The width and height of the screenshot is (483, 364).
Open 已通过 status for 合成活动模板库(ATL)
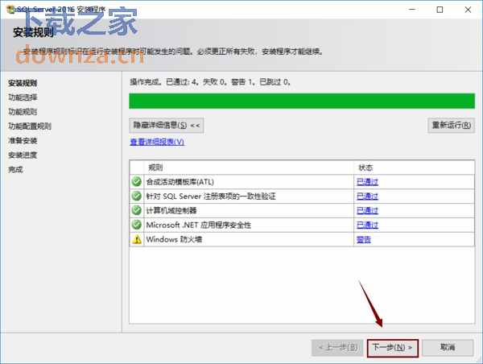click(x=367, y=182)
